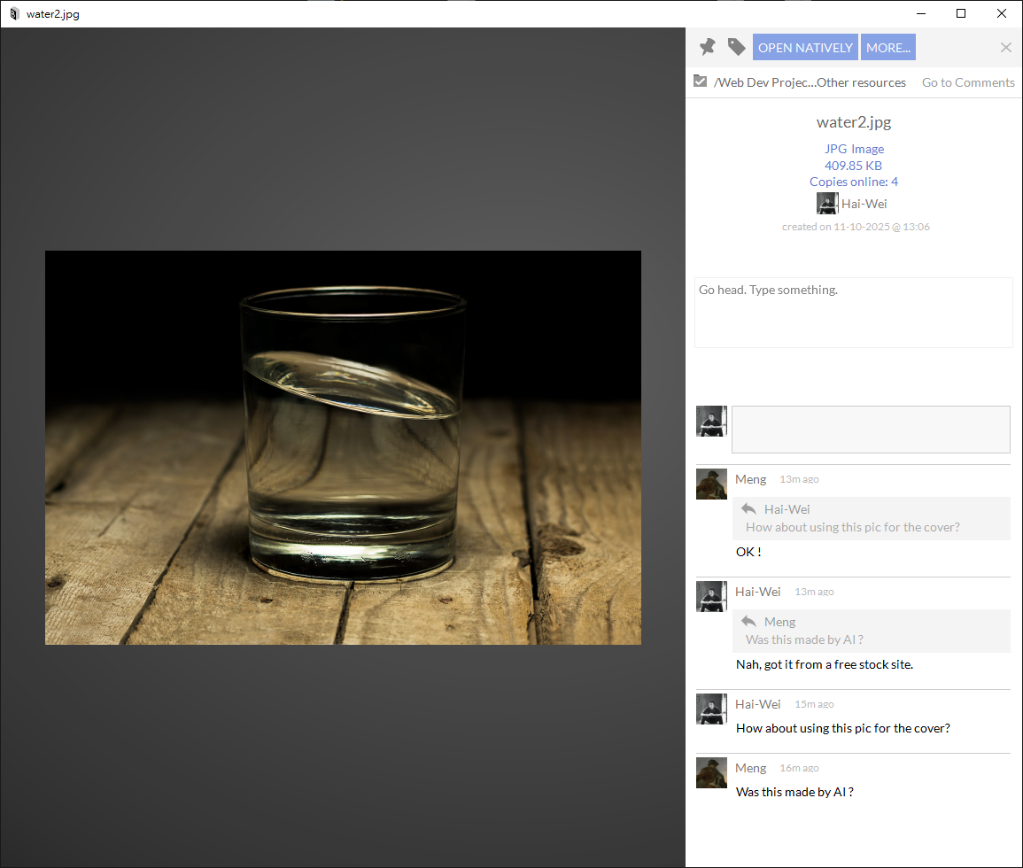Close the file details side panel
Viewport: 1023px width, 868px height.
coord(1005,48)
